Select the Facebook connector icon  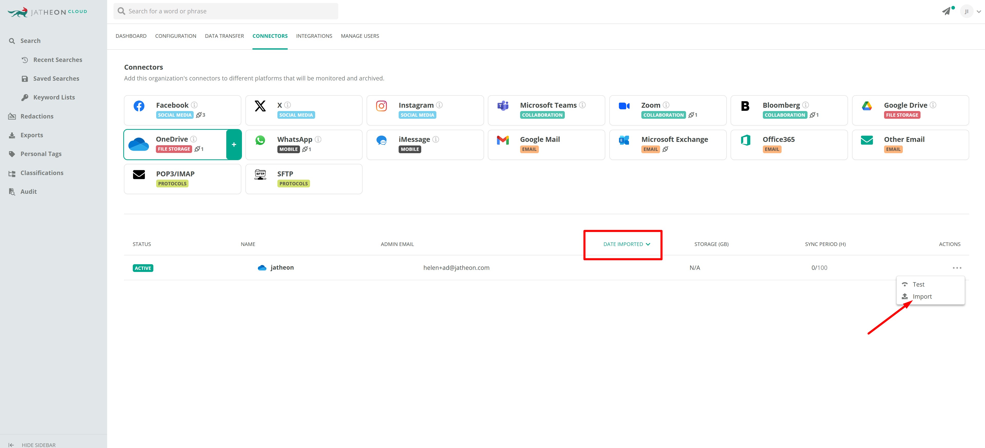click(x=139, y=106)
